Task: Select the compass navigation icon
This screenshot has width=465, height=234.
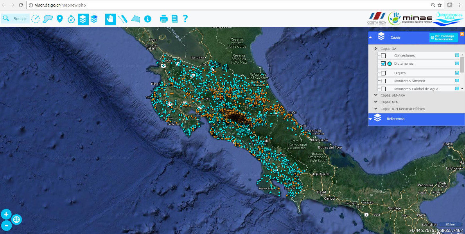Action: pyautogui.click(x=71, y=19)
